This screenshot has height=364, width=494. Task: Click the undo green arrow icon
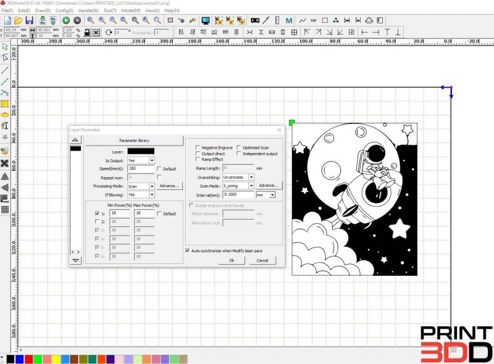tap(66, 20)
